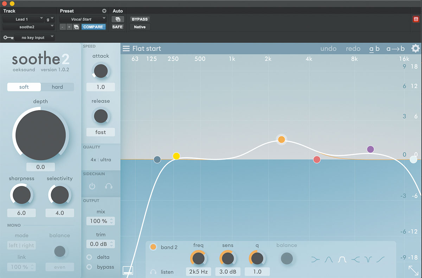Click the mono mode left | right button

[x=21, y=246]
